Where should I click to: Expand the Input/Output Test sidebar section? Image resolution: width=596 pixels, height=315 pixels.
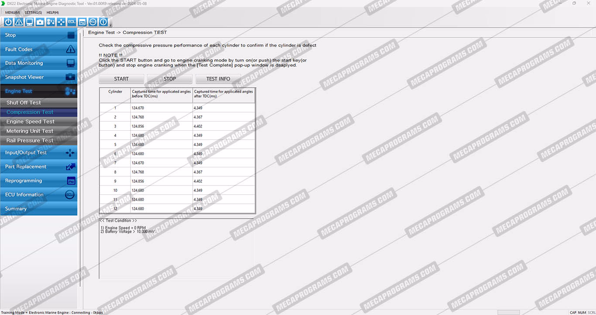pyautogui.click(x=38, y=153)
